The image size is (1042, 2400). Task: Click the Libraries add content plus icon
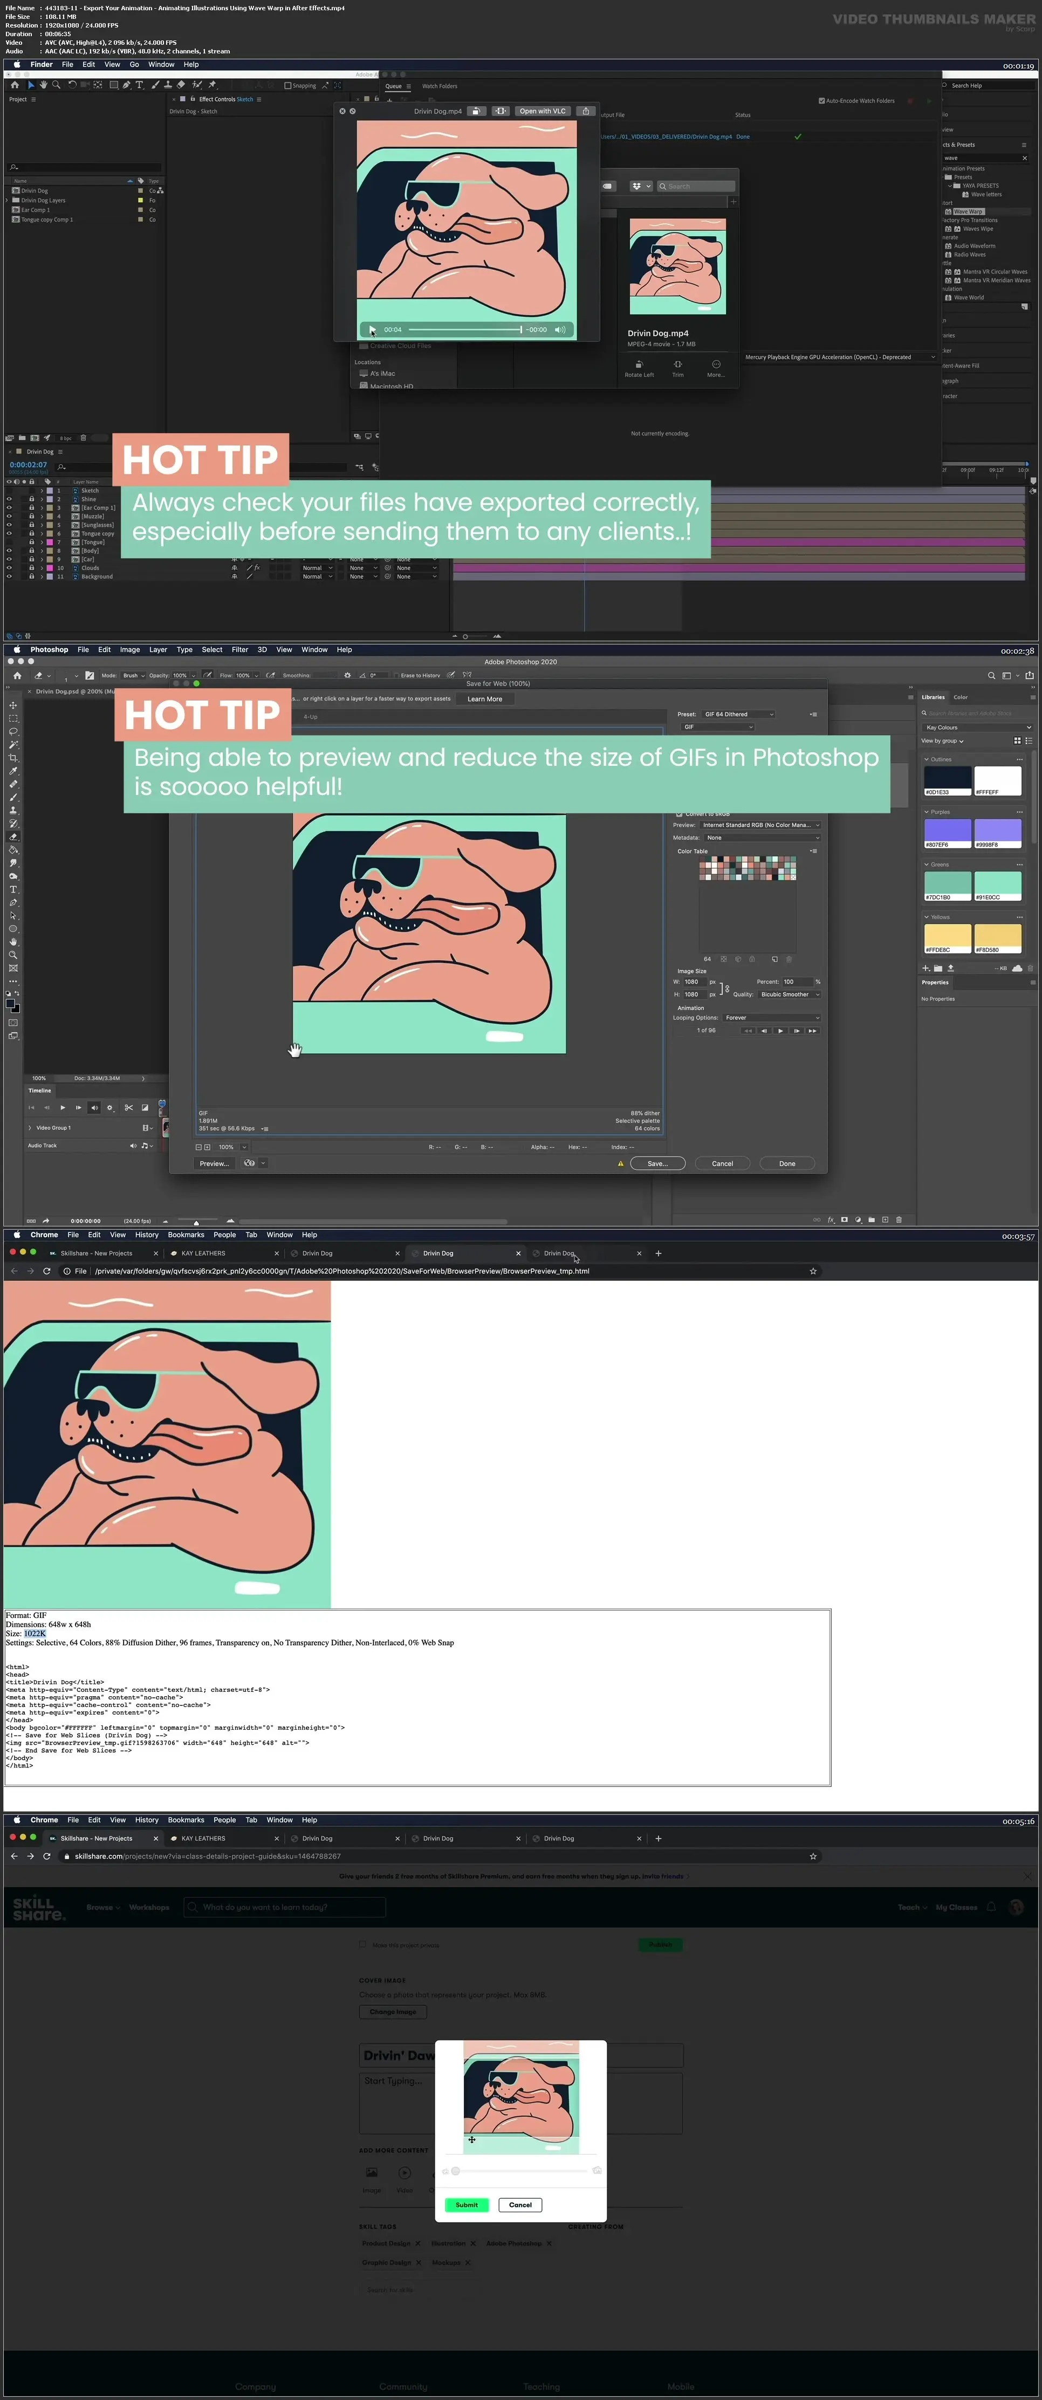coord(926,968)
